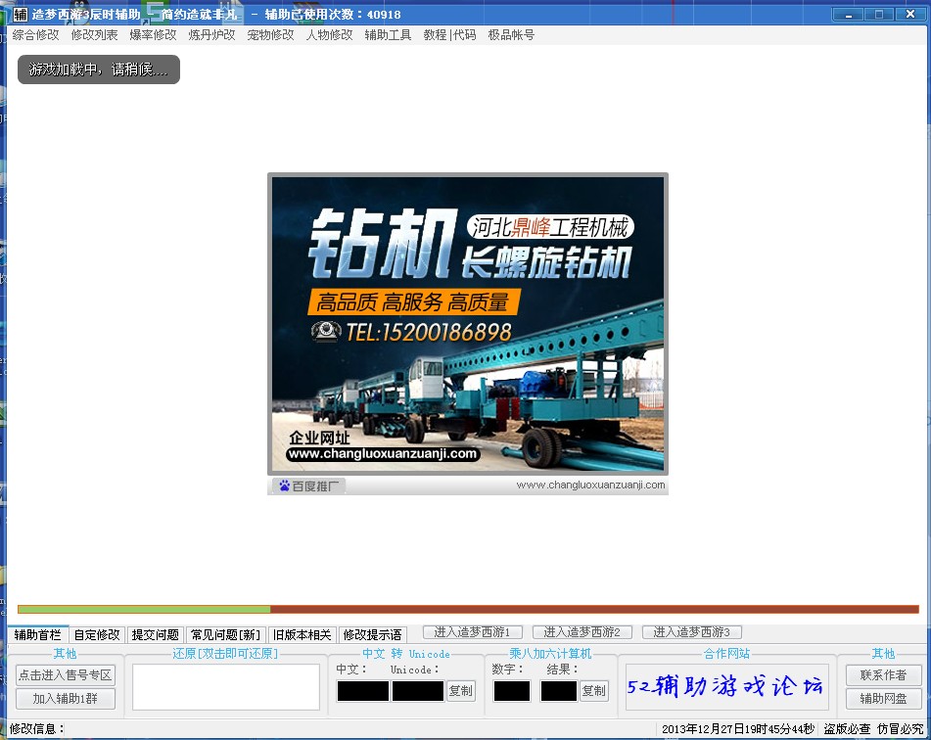Click the 进入造梦西游2 button

[582, 632]
